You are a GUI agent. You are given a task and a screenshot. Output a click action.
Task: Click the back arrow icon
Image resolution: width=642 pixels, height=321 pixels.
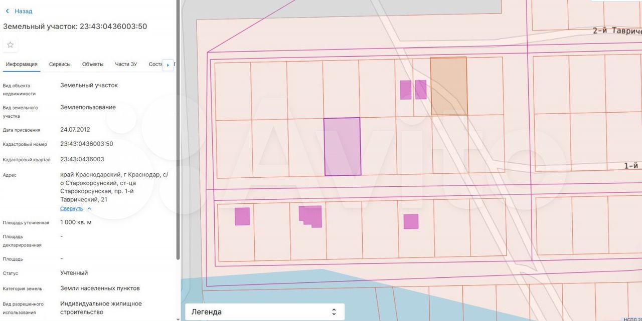(x=7, y=11)
